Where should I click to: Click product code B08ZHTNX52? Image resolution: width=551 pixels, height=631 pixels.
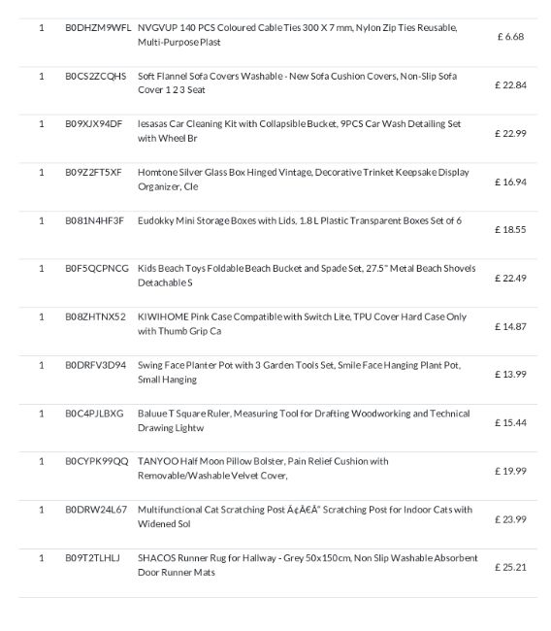tap(95, 316)
